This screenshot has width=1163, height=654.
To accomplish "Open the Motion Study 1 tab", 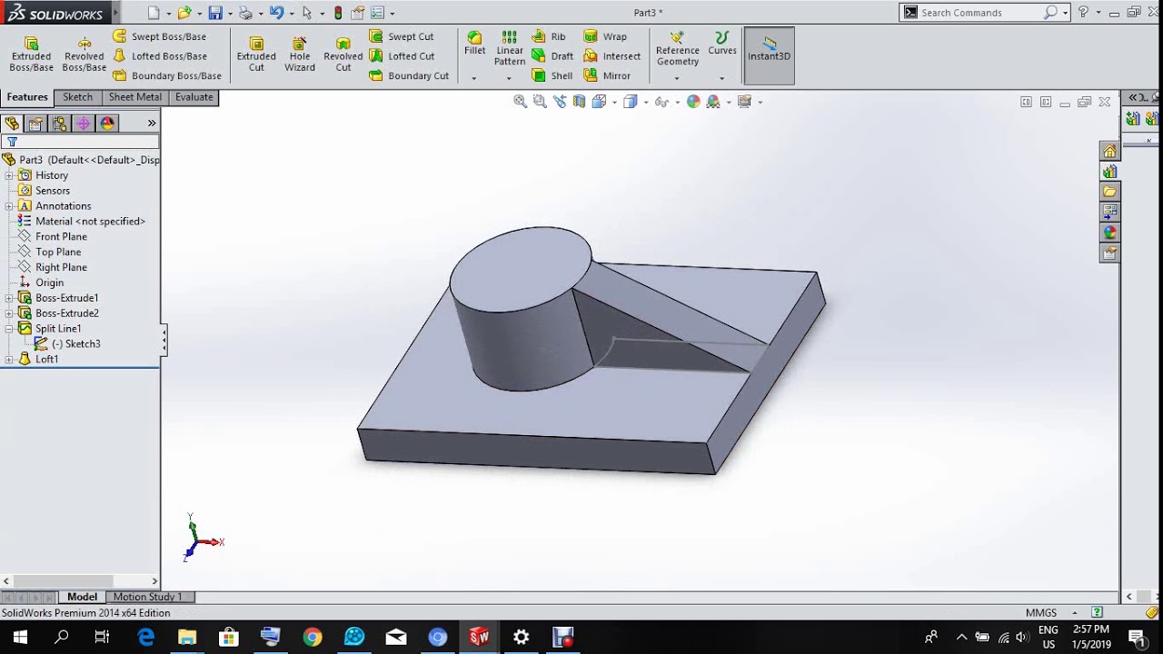I will pos(147,597).
